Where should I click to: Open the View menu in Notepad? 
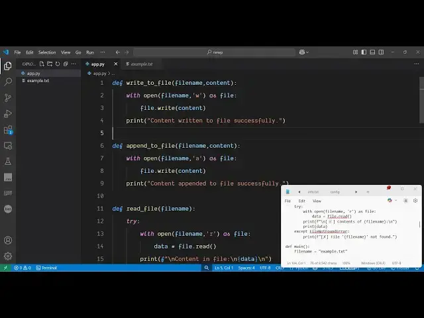(317, 201)
